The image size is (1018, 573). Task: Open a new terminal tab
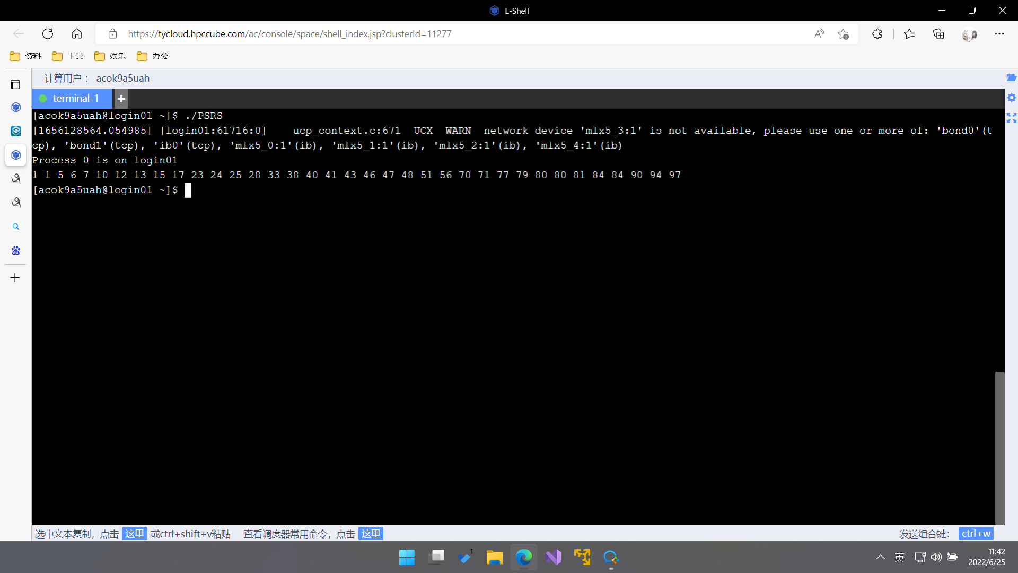point(121,99)
